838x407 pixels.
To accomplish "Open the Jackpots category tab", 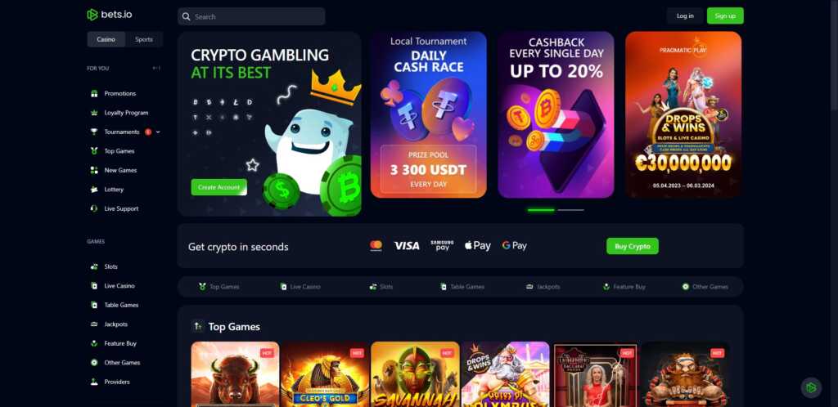I will [x=543, y=286].
